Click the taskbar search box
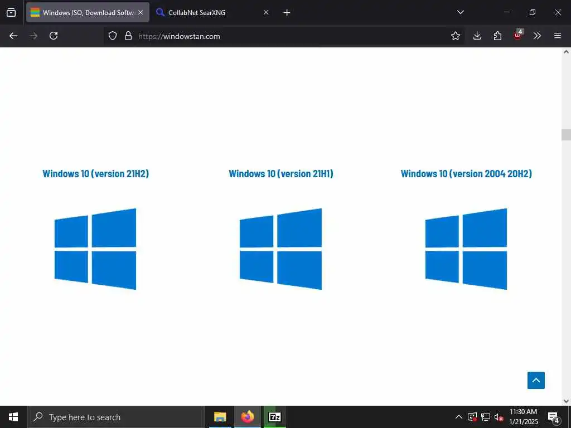This screenshot has width=571, height=428. [116, 417]
